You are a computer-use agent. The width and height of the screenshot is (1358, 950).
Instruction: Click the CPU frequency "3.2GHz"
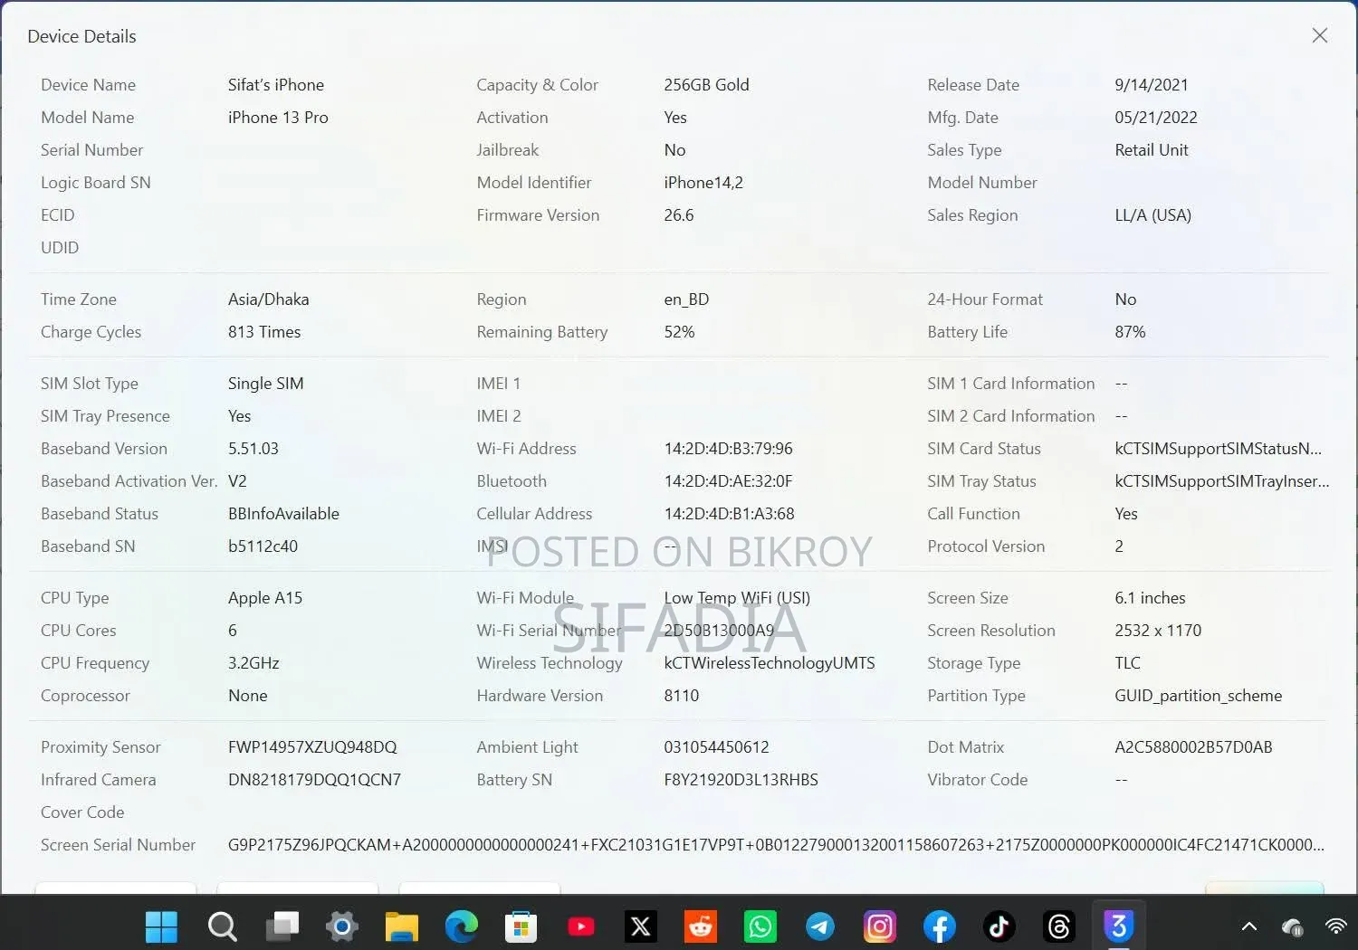(x=253, y=663)
